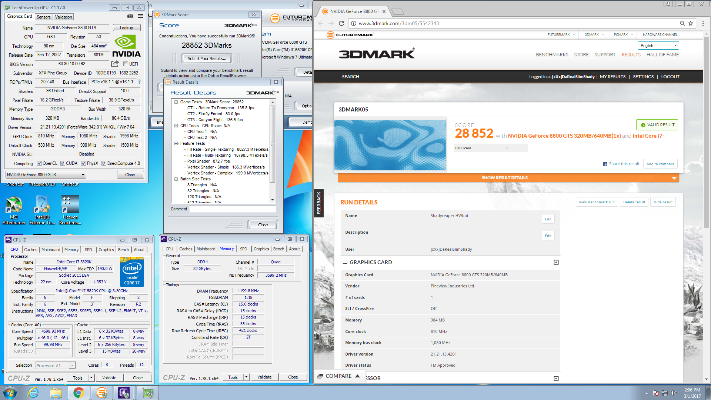Click the GPU-Z screenshot camera icon

click(130, 16)
